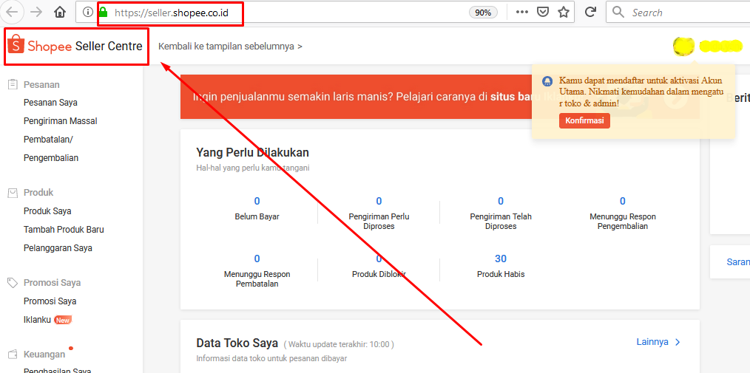Open Produk Saya menu item
The width and height of the screenshot is (750, 373).
[47, 211]
